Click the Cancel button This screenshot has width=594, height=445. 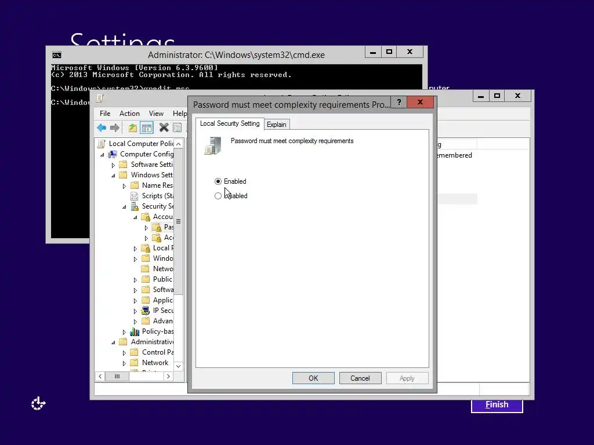click(360, 378)
